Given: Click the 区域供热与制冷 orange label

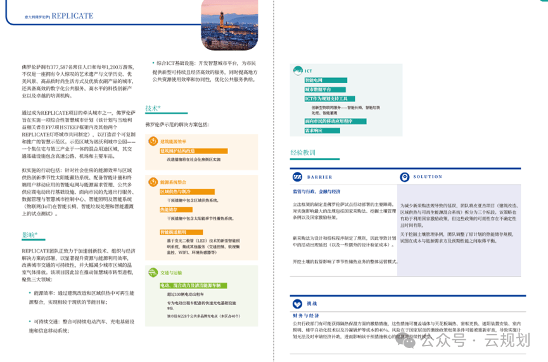Looking at the screenshot, I should [x=174, y=191].
